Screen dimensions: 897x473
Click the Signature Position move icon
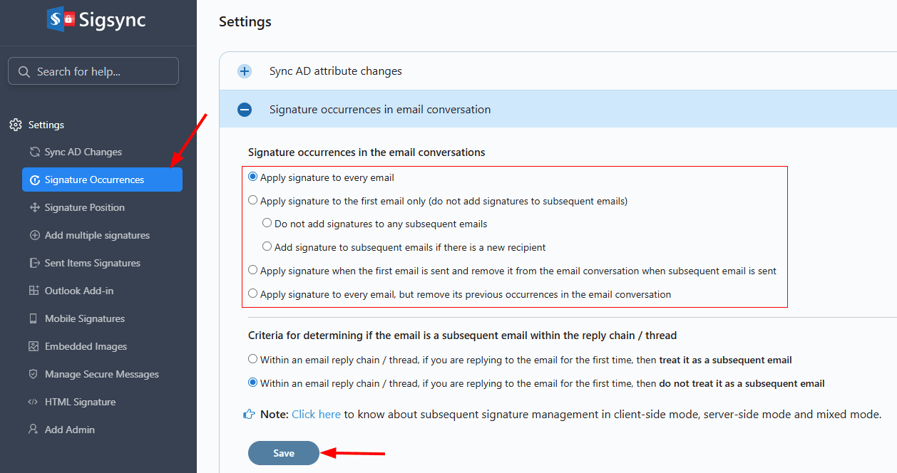pos(34,208)
